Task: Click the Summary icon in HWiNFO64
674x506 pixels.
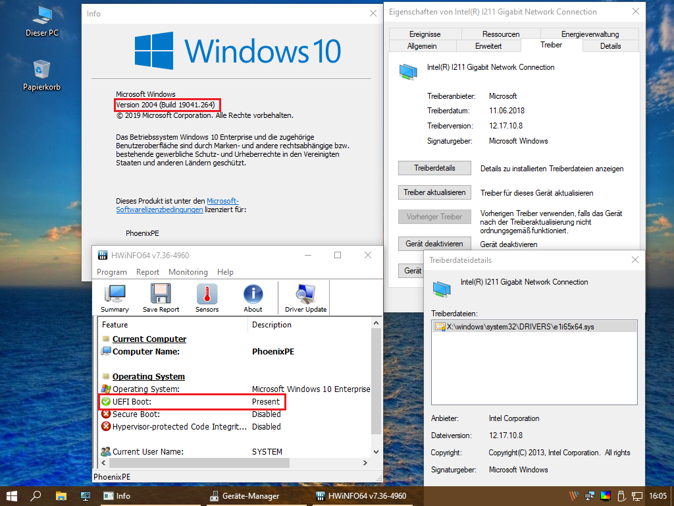Action: pos(115,297)
